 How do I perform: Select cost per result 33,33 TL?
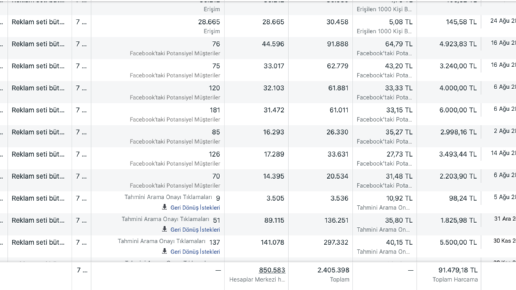point(398,88)
